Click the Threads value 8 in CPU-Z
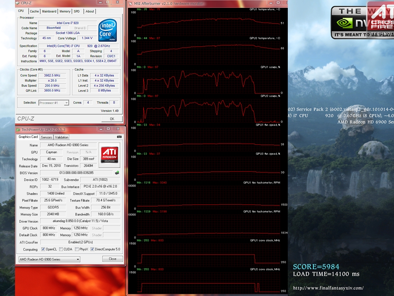This screenshot has width=394, height=296. coord(114,103)
